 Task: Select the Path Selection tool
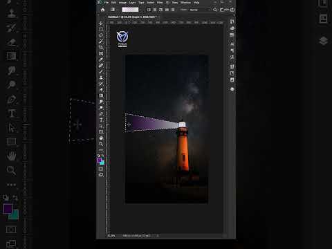tap(101, 126)
